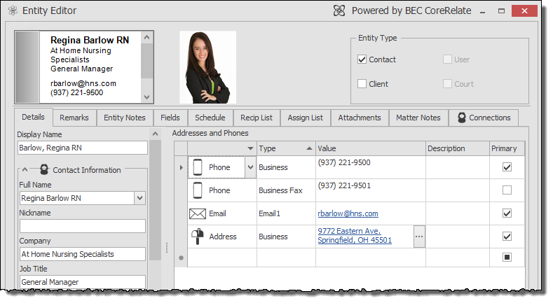This screenshot has width=553, height=303.
Task: Click the Connections tab person icon
Action: coord(462,118)
